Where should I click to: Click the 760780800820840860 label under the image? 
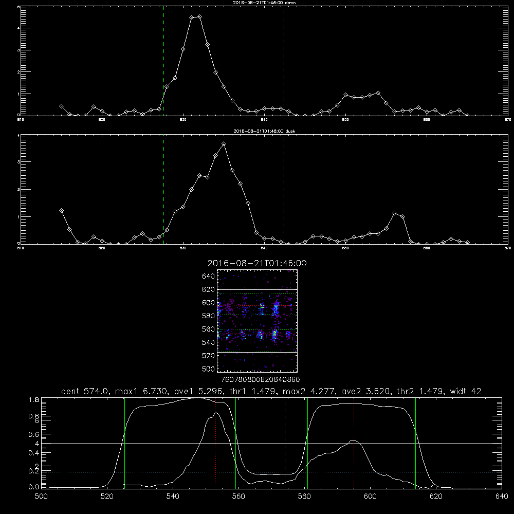[x=260, y=379]
